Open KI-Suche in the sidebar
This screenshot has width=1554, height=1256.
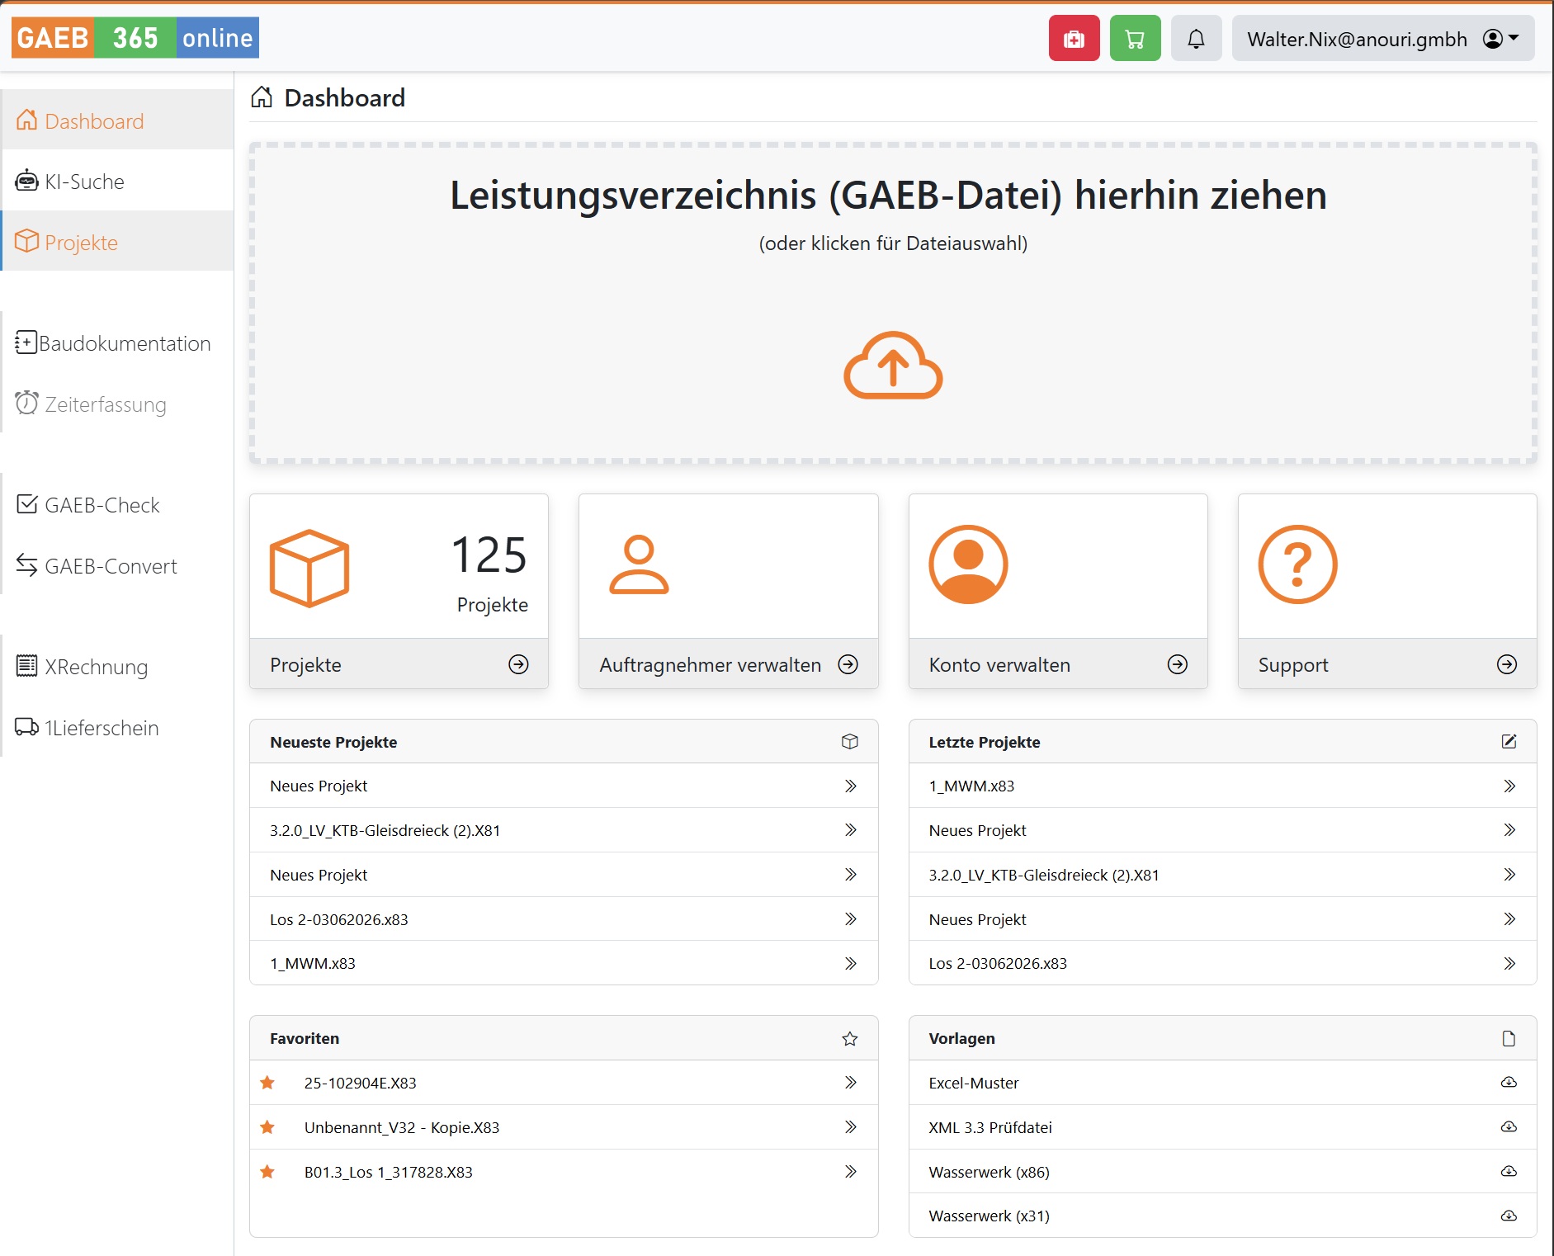[117, 182]
